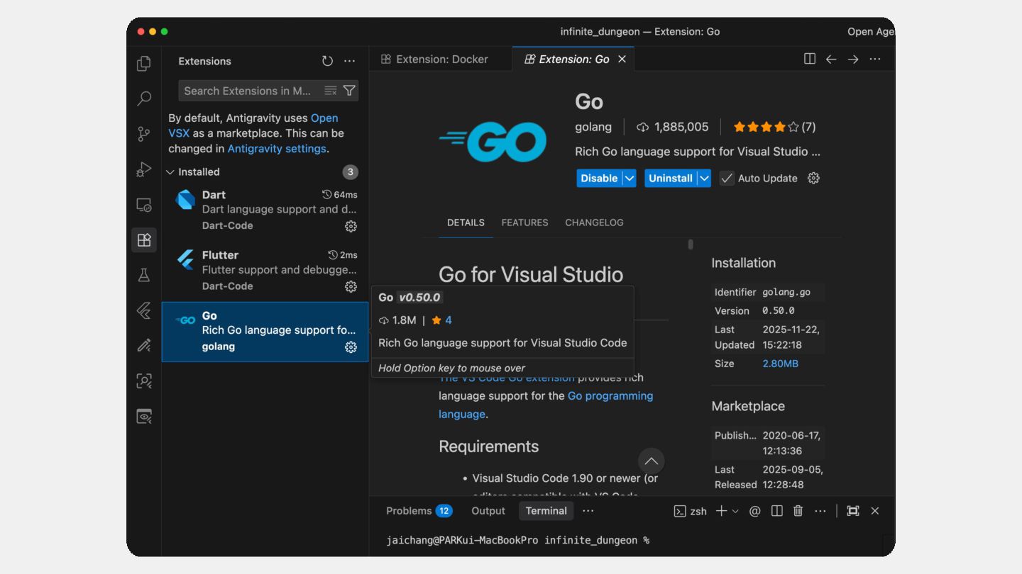Switch to the Extension: Docker tab
The height and width of the screenshot is (574, 1022).
(434, 60)
